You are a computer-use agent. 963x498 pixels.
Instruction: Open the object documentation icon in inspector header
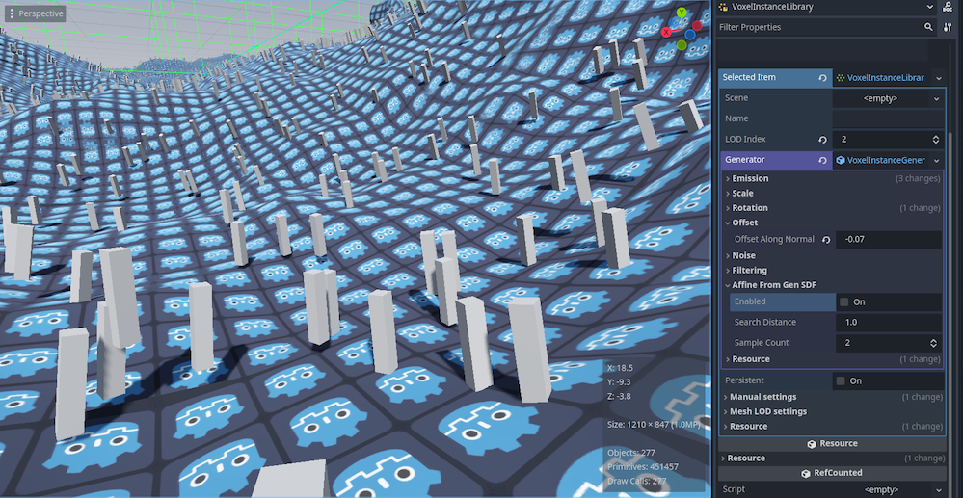coord(948,7)
